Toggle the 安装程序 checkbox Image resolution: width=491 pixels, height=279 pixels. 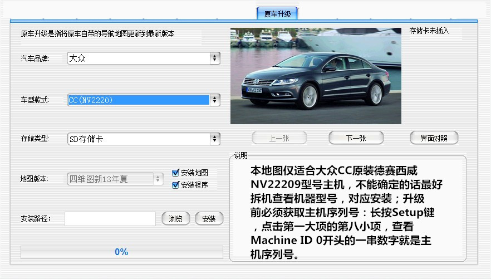pos(175,185)
